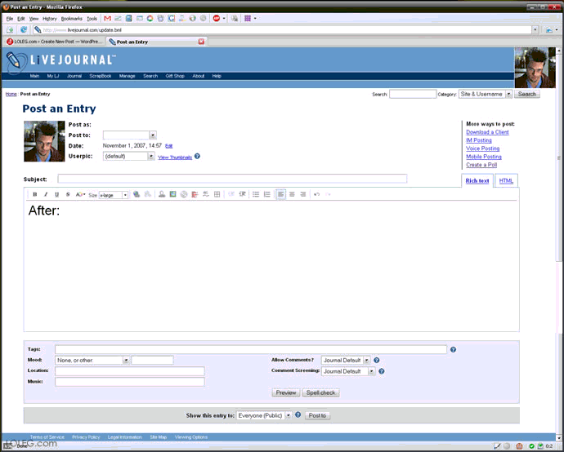Insert a hyperlink with the globe icon

click(x=137, y=194)
